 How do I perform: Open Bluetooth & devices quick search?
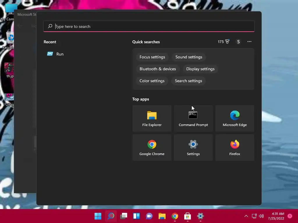158,69
